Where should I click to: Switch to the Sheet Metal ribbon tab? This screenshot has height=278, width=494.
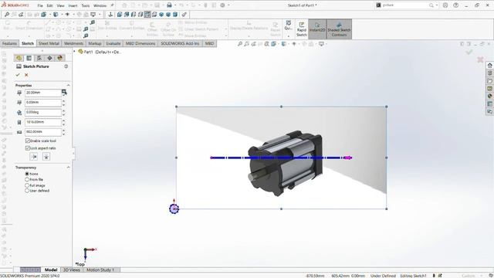pos(49,43)
